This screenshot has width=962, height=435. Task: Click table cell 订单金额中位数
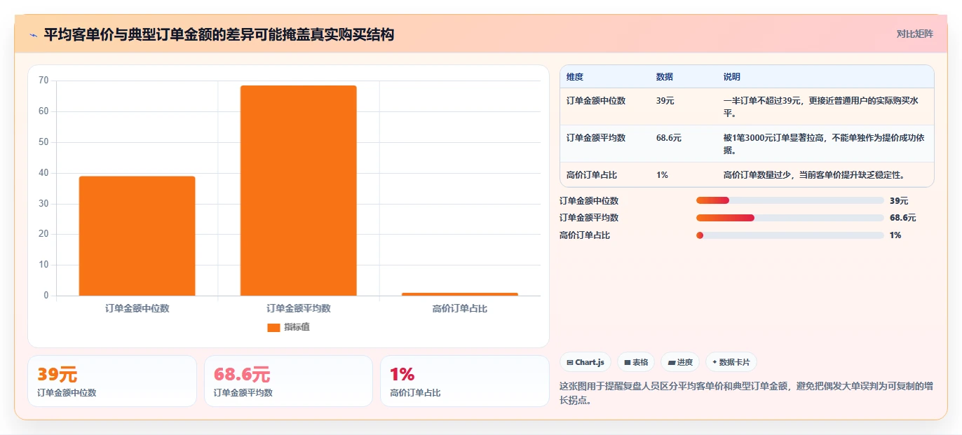click(x=596, y=101)
